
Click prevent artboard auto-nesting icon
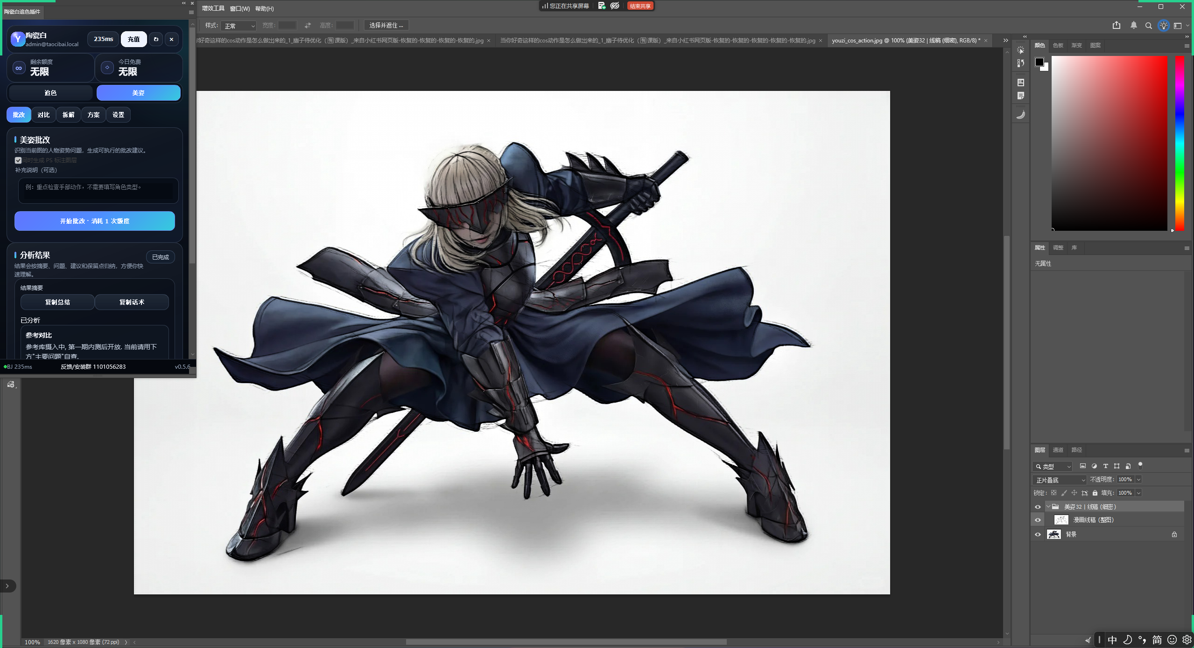[x=1085, y=493]
